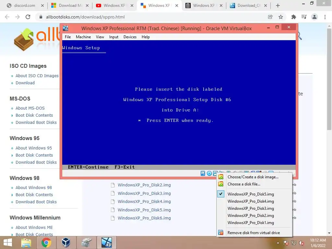
Task: Open About Windows ME link
Action: coord(34,227)
